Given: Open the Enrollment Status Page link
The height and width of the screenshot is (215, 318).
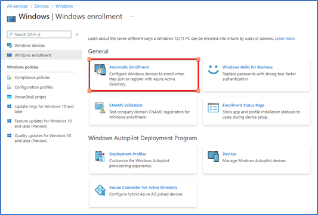Looking at the screenshot, I should tap(243, 105).
